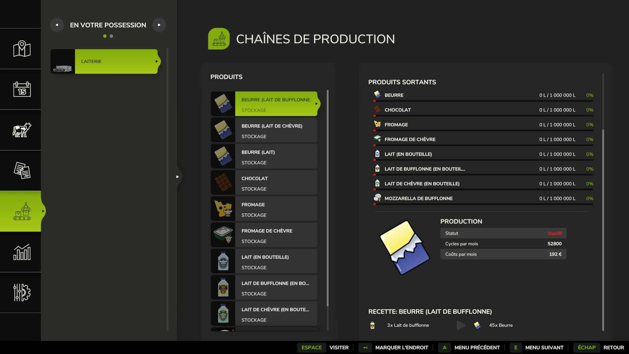The width and height of the screenshot is (629, 354).
Task: Collapse the side panel with middle arrow
Action: tap(177, 177)
